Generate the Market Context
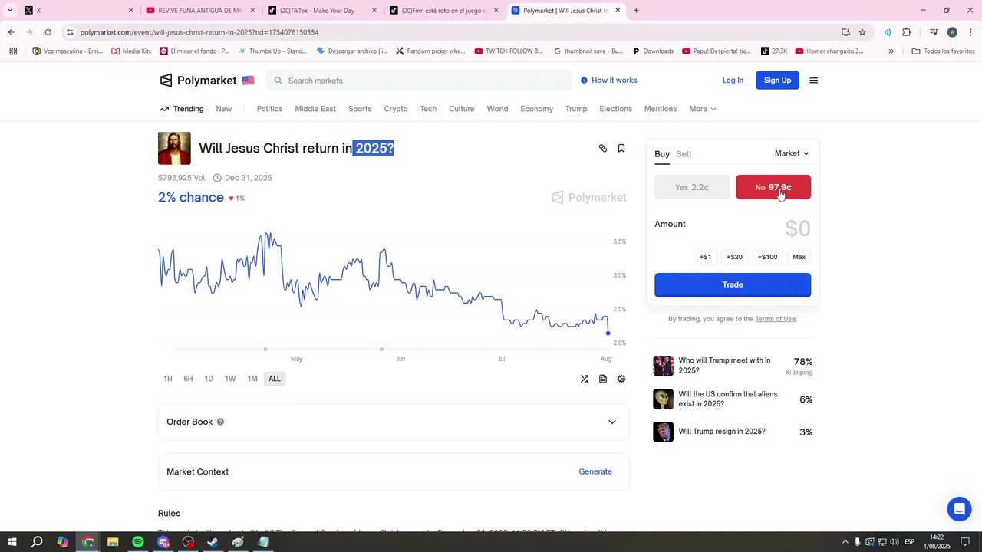The width and height of the screenshot is (982, 552). pyautogui.click(x=595, y=472)
